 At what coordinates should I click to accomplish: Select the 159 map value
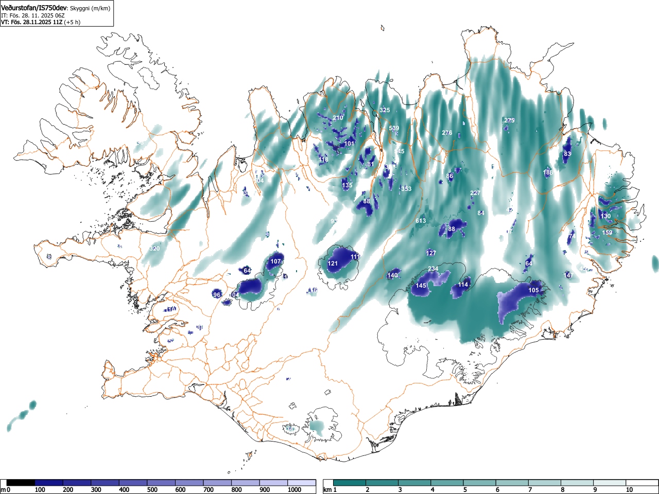coord(608,233)
